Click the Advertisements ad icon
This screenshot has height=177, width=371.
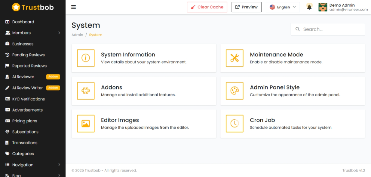(8, 110)
